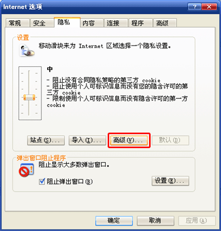This screenshot has height=231, width=221.
Task: Confirm with the 确定 button
Action: click(114, 221)
